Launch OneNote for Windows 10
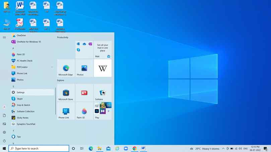271x152 pixels. tap(32, 42)
